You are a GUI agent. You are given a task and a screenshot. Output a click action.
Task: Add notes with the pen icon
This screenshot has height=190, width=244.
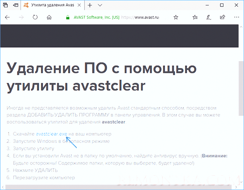[209, 17]
